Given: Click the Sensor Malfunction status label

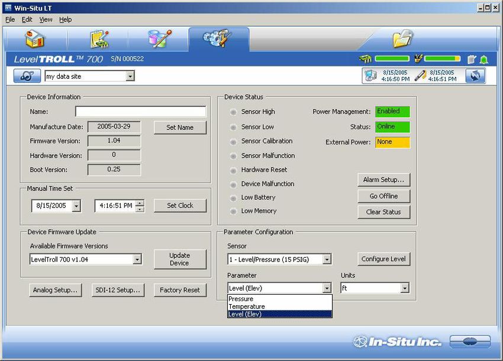Looking at the screenshot, I should pyautogui.click(x=268, y=155).
